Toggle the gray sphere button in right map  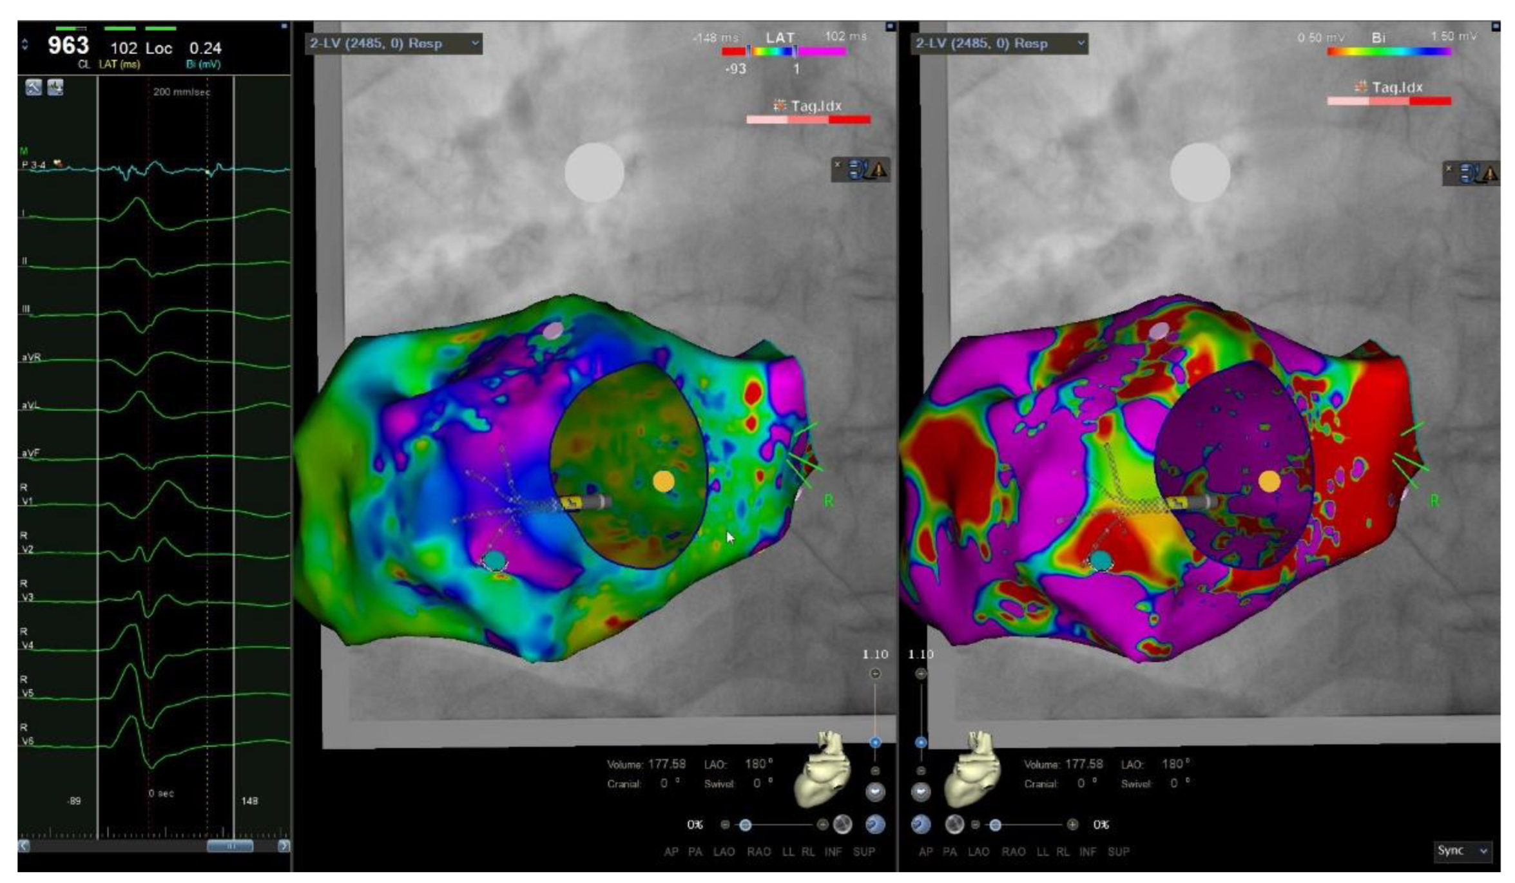(x=954, y=825)
